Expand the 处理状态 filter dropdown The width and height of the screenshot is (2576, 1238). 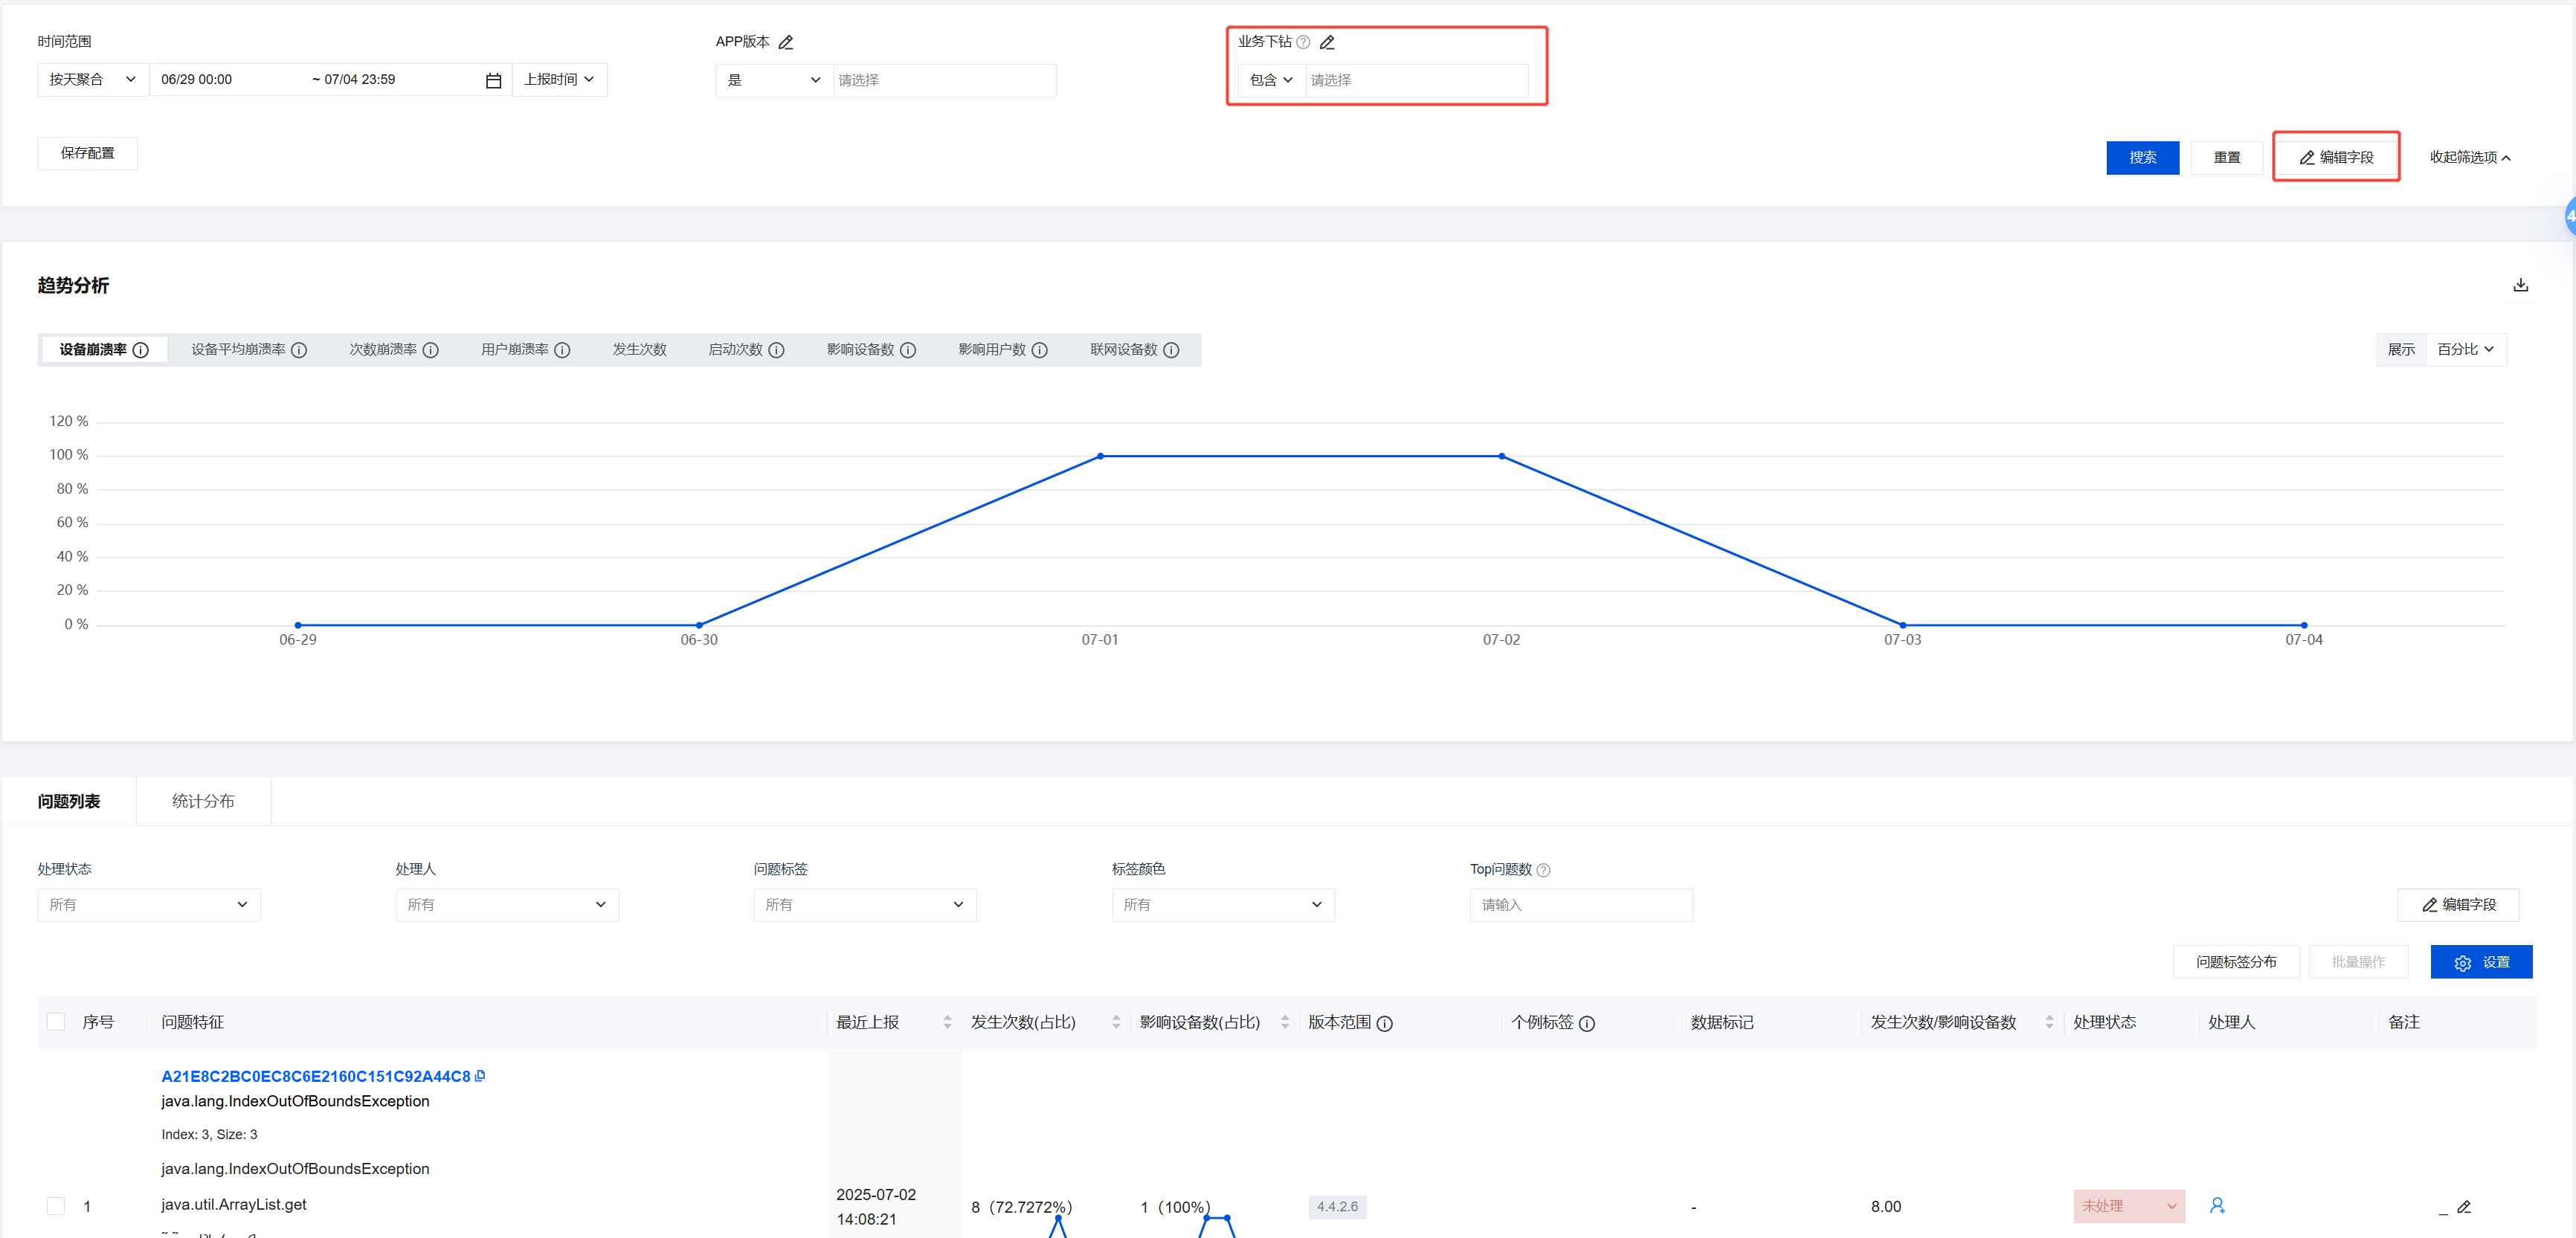point(149,905)
